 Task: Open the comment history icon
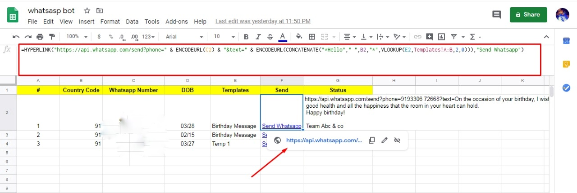tap(497, 14)
